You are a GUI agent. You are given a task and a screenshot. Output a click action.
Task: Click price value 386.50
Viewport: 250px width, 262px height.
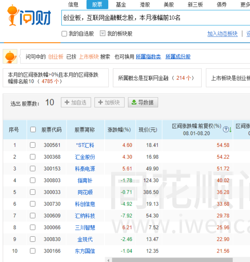pyautogui.click(x=151, y=192)
